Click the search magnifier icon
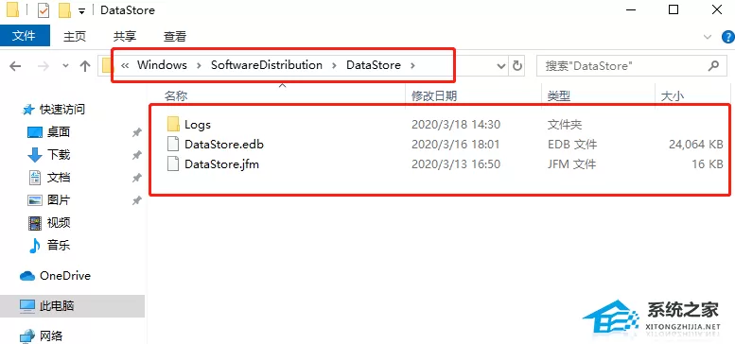This screenshot has width=735, height=344. click(713, 65)
